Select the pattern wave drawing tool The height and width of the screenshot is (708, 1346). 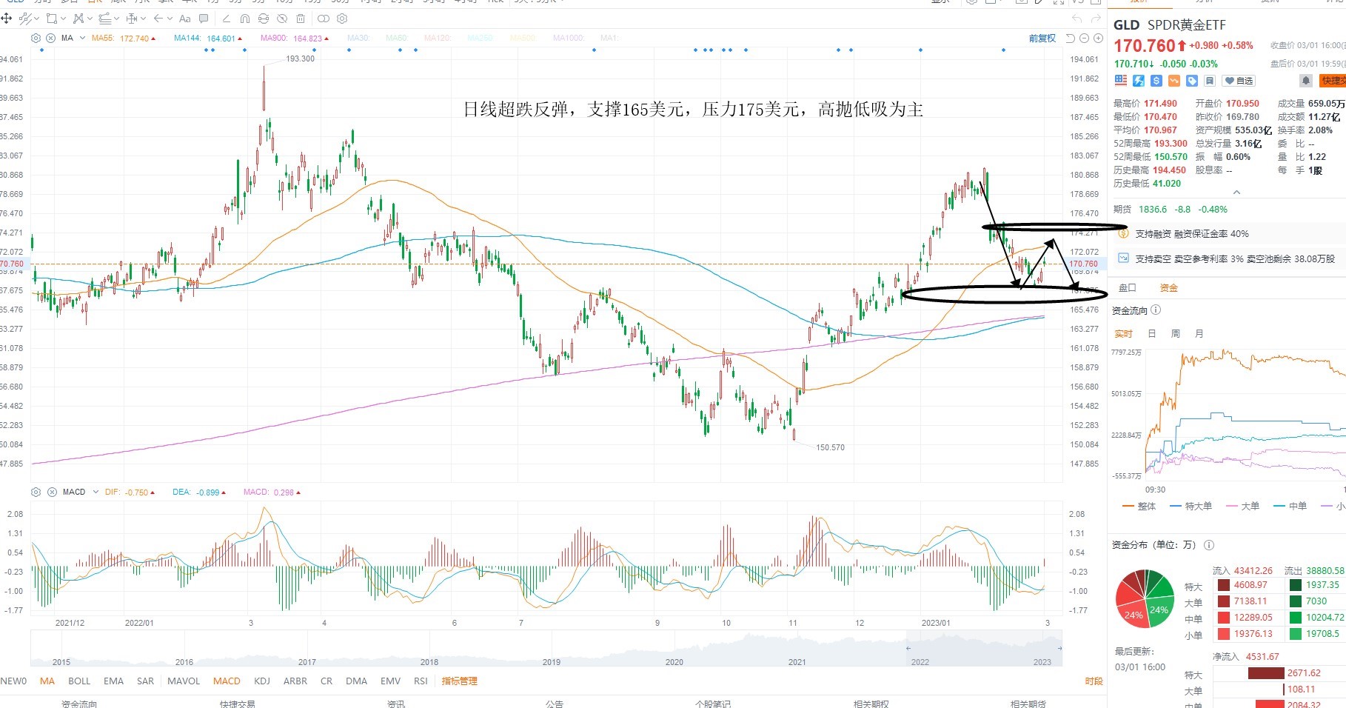point(78,19)
